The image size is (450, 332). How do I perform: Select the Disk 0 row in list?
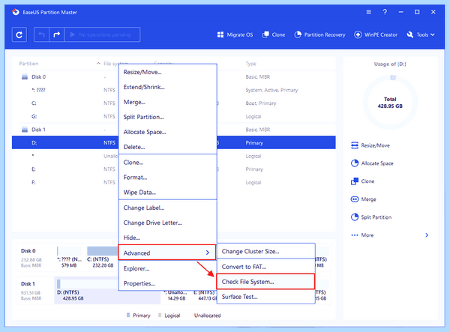[174, 77]
